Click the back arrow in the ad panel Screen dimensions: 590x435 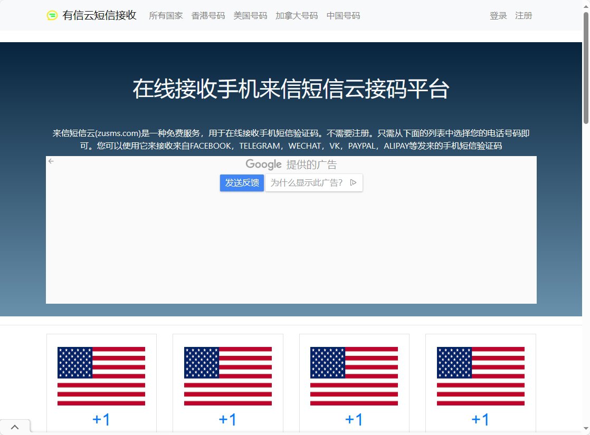pyautogui.click(x=51, y=161)
